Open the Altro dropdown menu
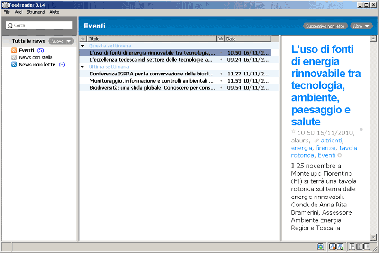Viewport: 379px width, 253px height. point(361,26)
